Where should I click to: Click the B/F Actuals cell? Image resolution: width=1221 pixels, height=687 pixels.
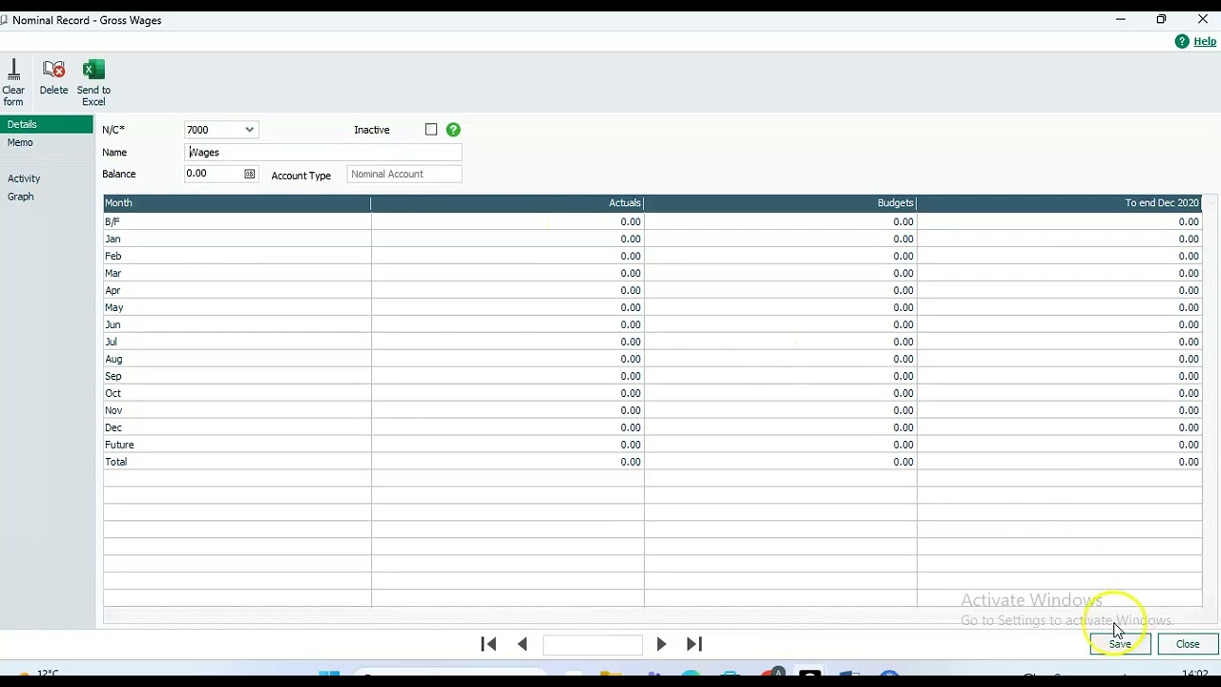[507, 221]
